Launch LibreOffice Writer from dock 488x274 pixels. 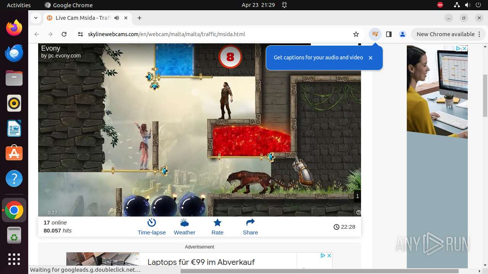[14, 128]
